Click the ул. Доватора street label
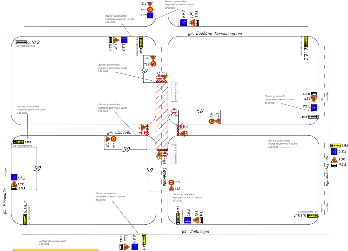Viewport: 348px width, 251px height. click(x=195, y=231)
